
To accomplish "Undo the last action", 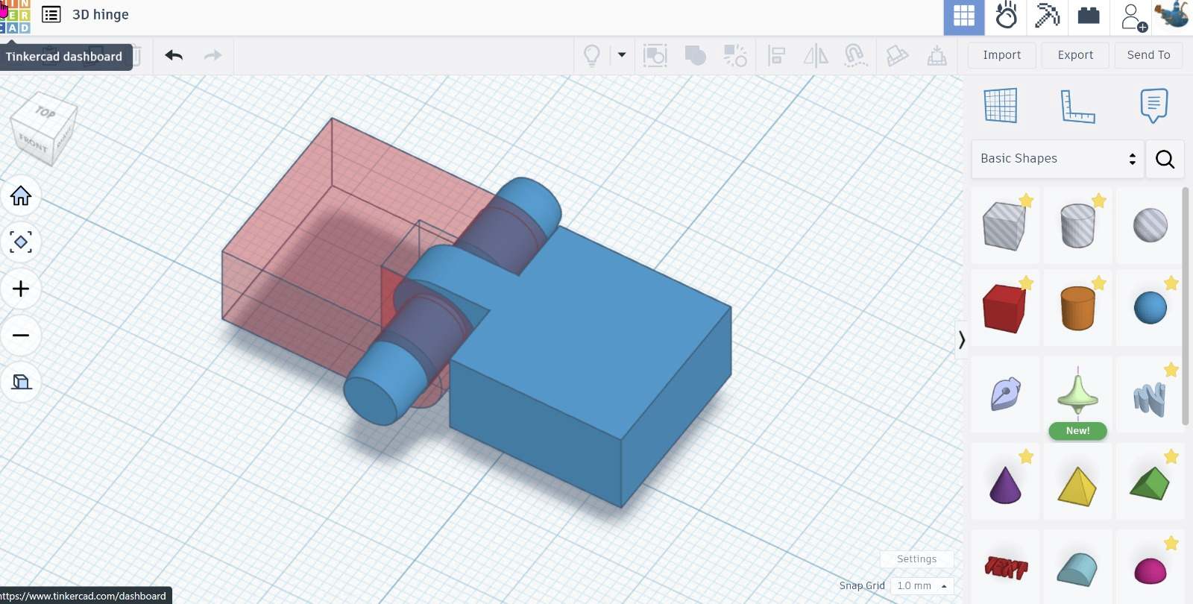I will [174, 55].
